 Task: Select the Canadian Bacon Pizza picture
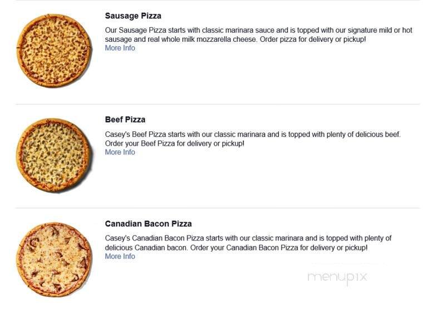(x=54, y=260)
